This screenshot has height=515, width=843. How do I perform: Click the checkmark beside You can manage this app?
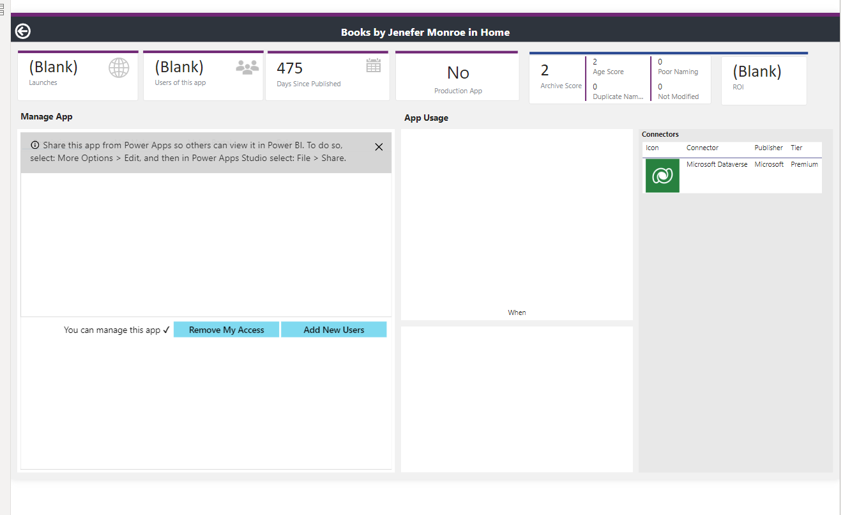167,329
